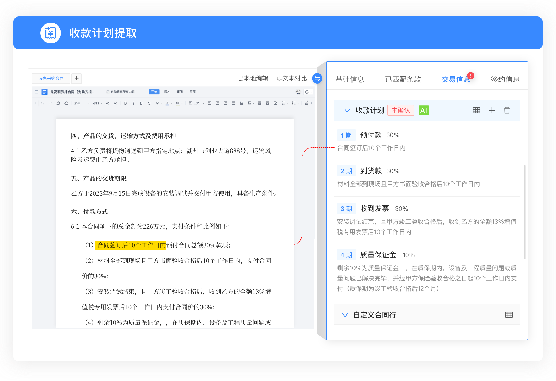
Task: Select the 交易信息 tab
Action: tap(456, 79)
